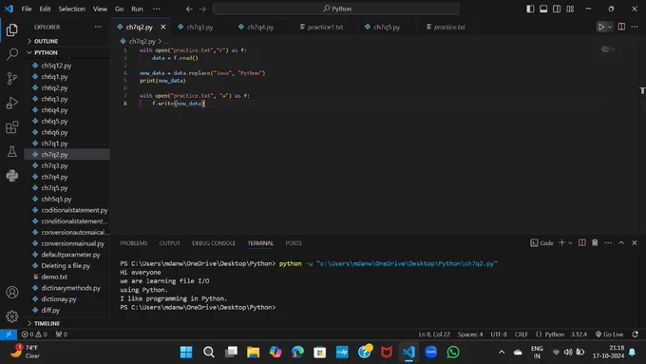Toggle bottom panel layout
646x364 pixels.
[543, 9]
